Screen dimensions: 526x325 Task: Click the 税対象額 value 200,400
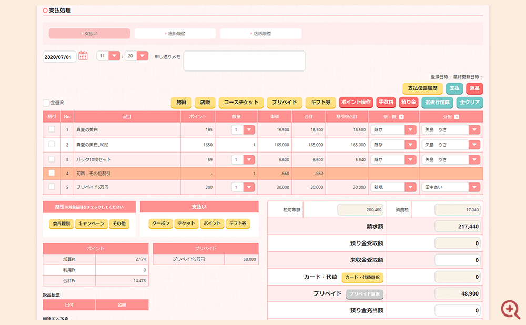pyautogui.click(x=360, y=210)
